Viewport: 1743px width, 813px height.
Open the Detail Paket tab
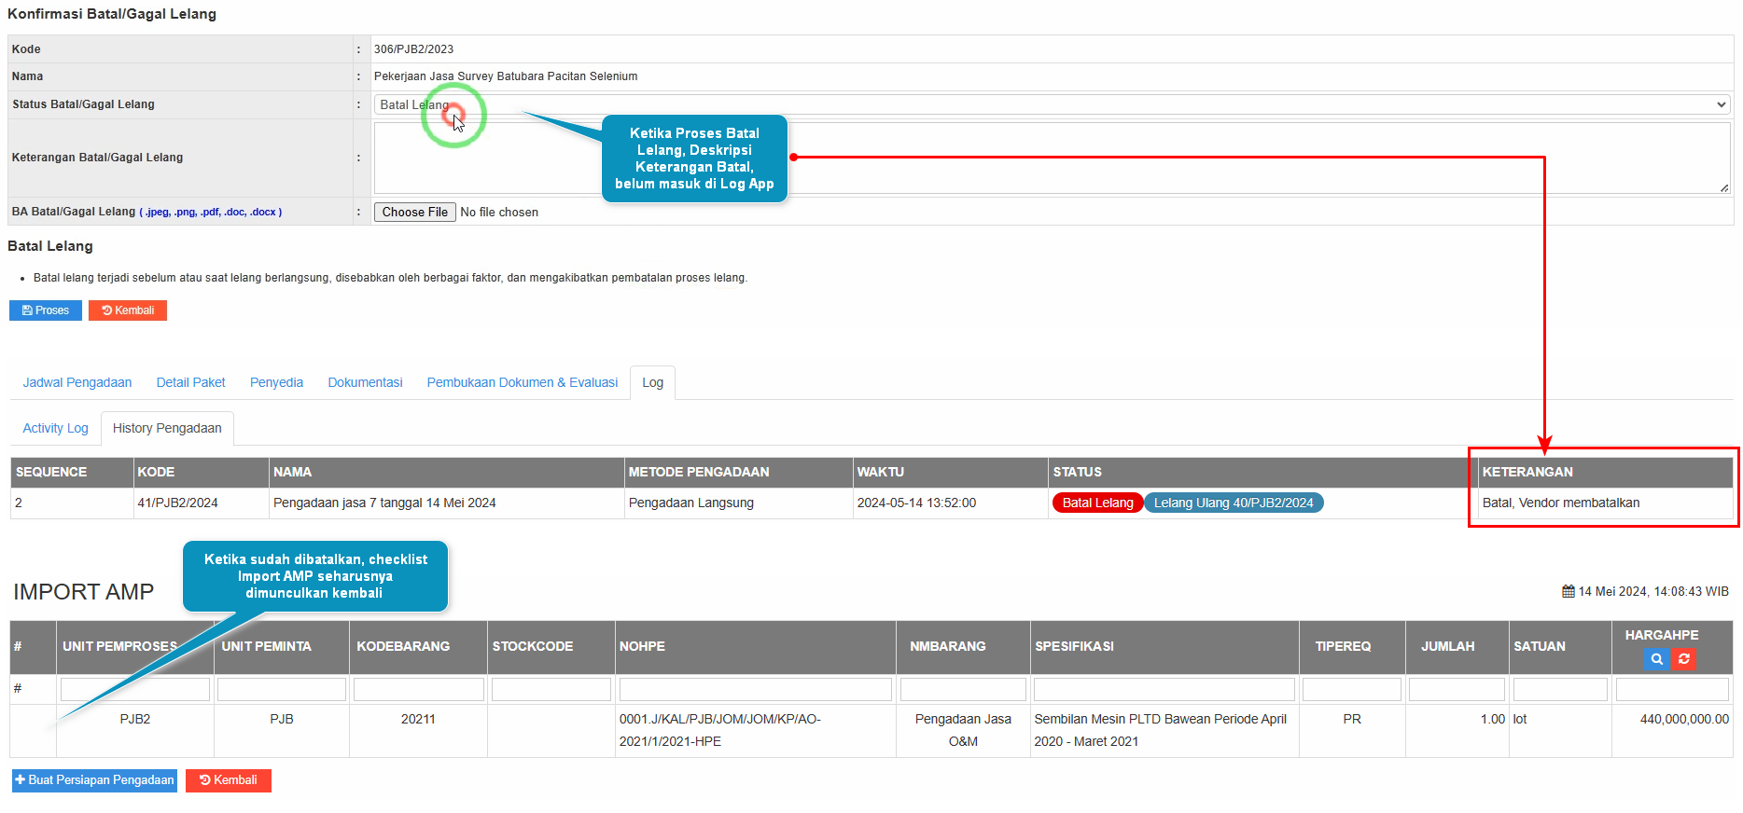tap(190, 383)
